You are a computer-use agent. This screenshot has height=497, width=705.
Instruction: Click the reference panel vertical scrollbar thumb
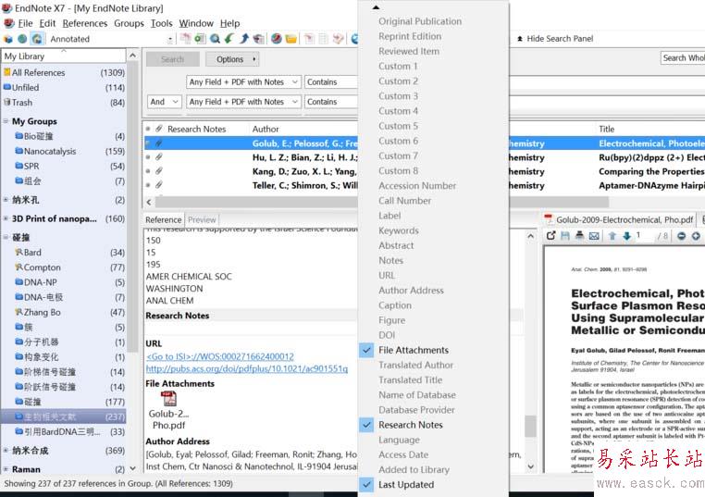[x=530, y=426]
